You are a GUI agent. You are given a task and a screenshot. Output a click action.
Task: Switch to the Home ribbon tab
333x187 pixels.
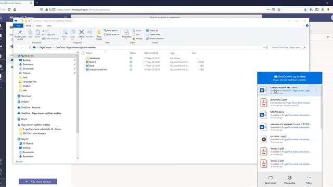[29, 25]
